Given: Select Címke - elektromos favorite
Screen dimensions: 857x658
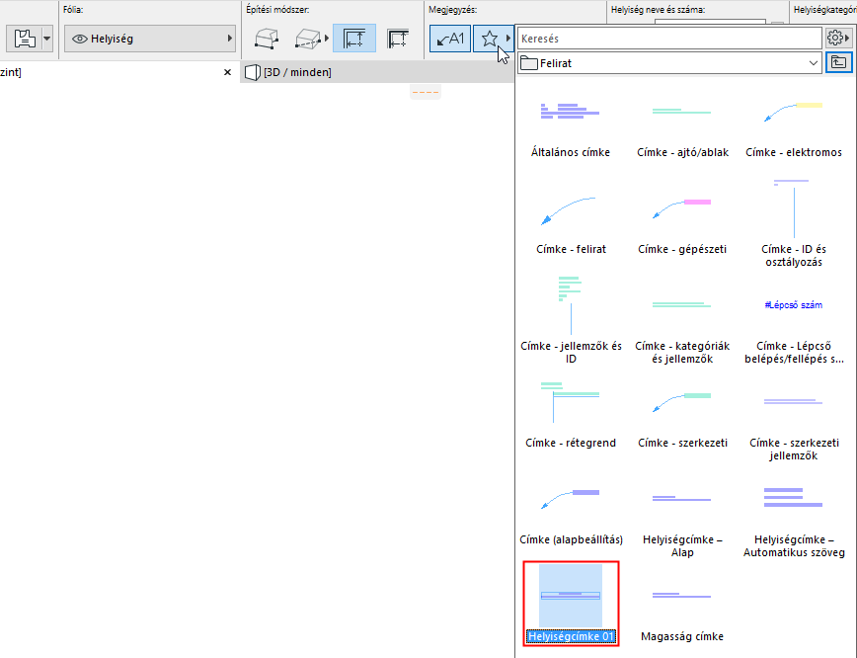Looking at the screenshot, I should coord(794,129).
